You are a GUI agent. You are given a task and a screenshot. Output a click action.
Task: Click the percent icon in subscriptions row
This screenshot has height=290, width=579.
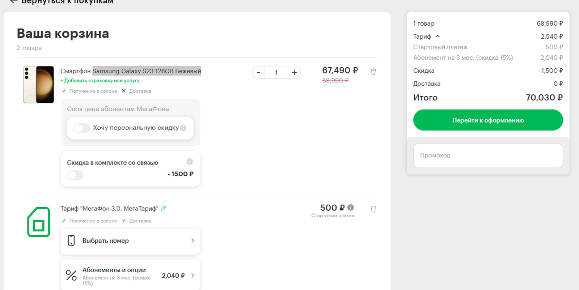(x=71, y=276)
